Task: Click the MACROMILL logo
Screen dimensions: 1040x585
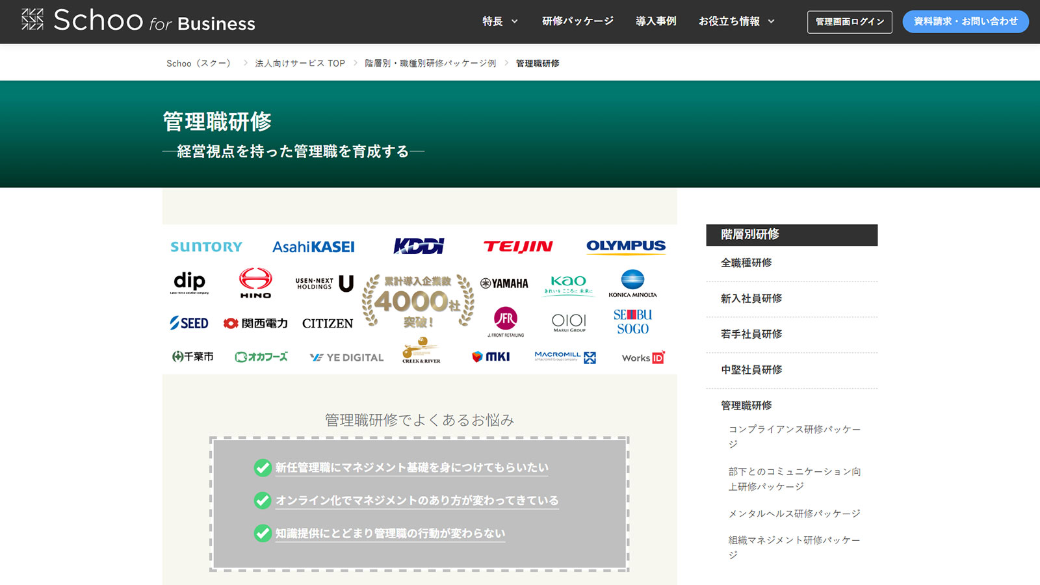Action: [565, 357]
